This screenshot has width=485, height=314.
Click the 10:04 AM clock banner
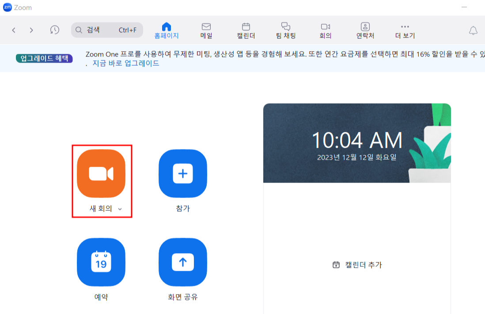click(357, 143)
